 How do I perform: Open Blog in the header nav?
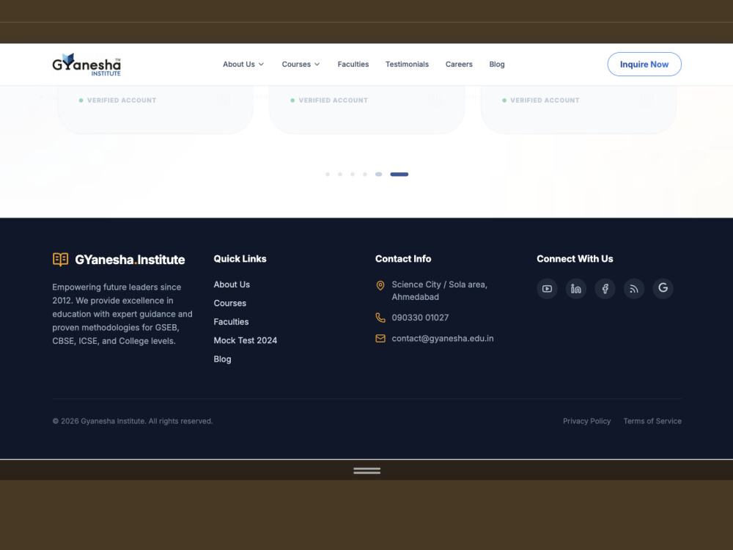(x=497, y=64)
